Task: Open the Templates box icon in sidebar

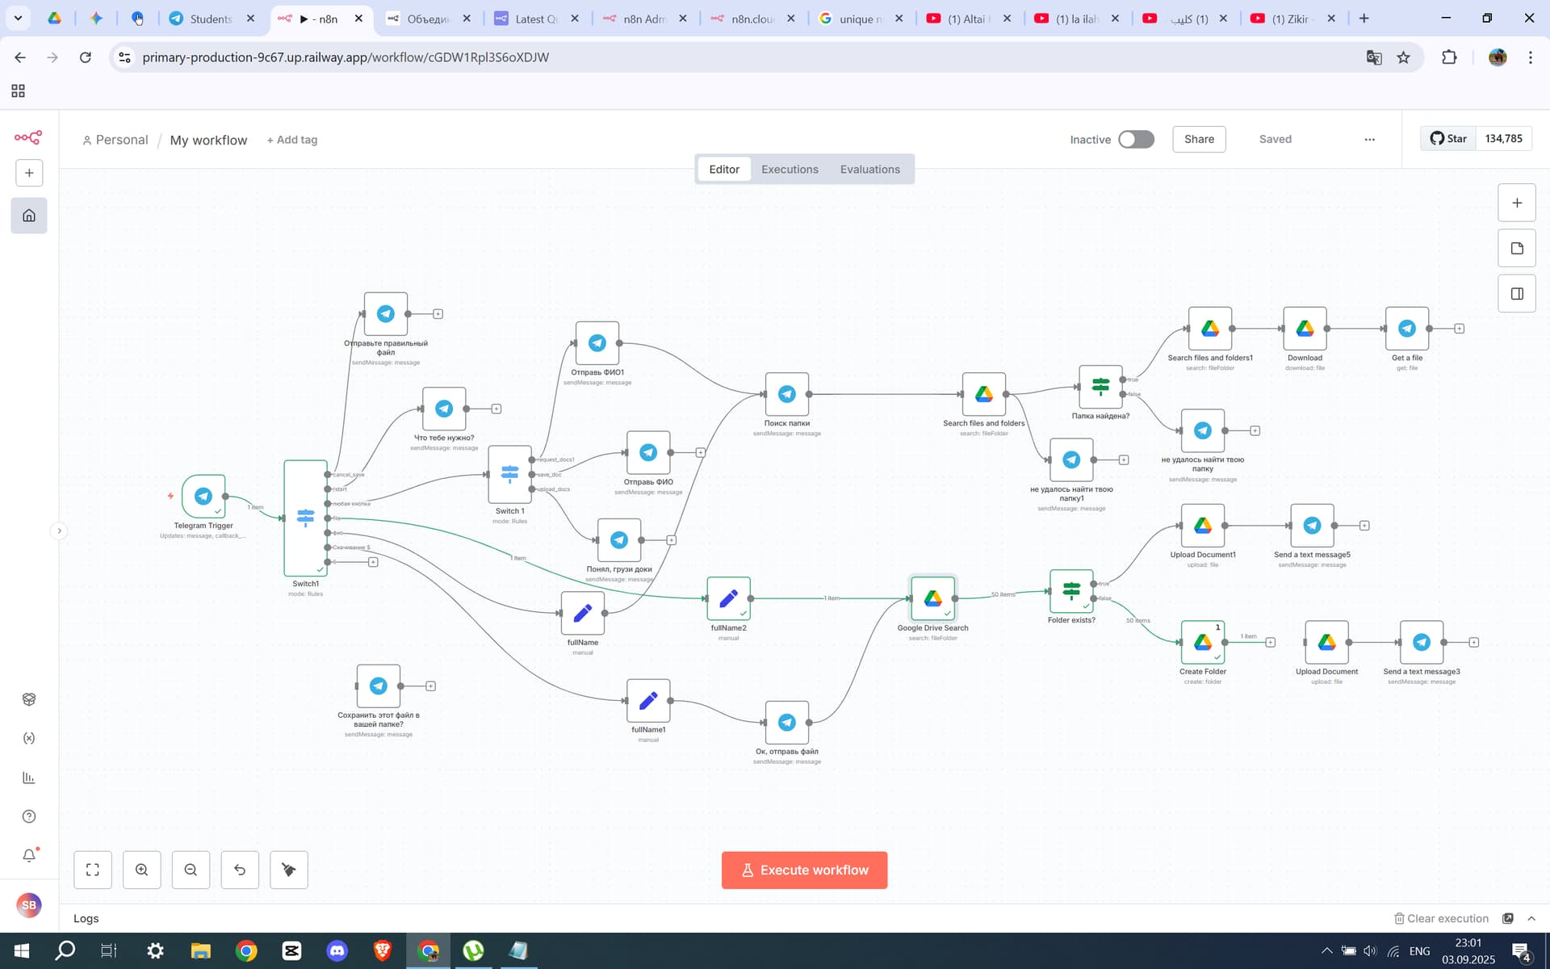Action: click(x=29, y=698)
